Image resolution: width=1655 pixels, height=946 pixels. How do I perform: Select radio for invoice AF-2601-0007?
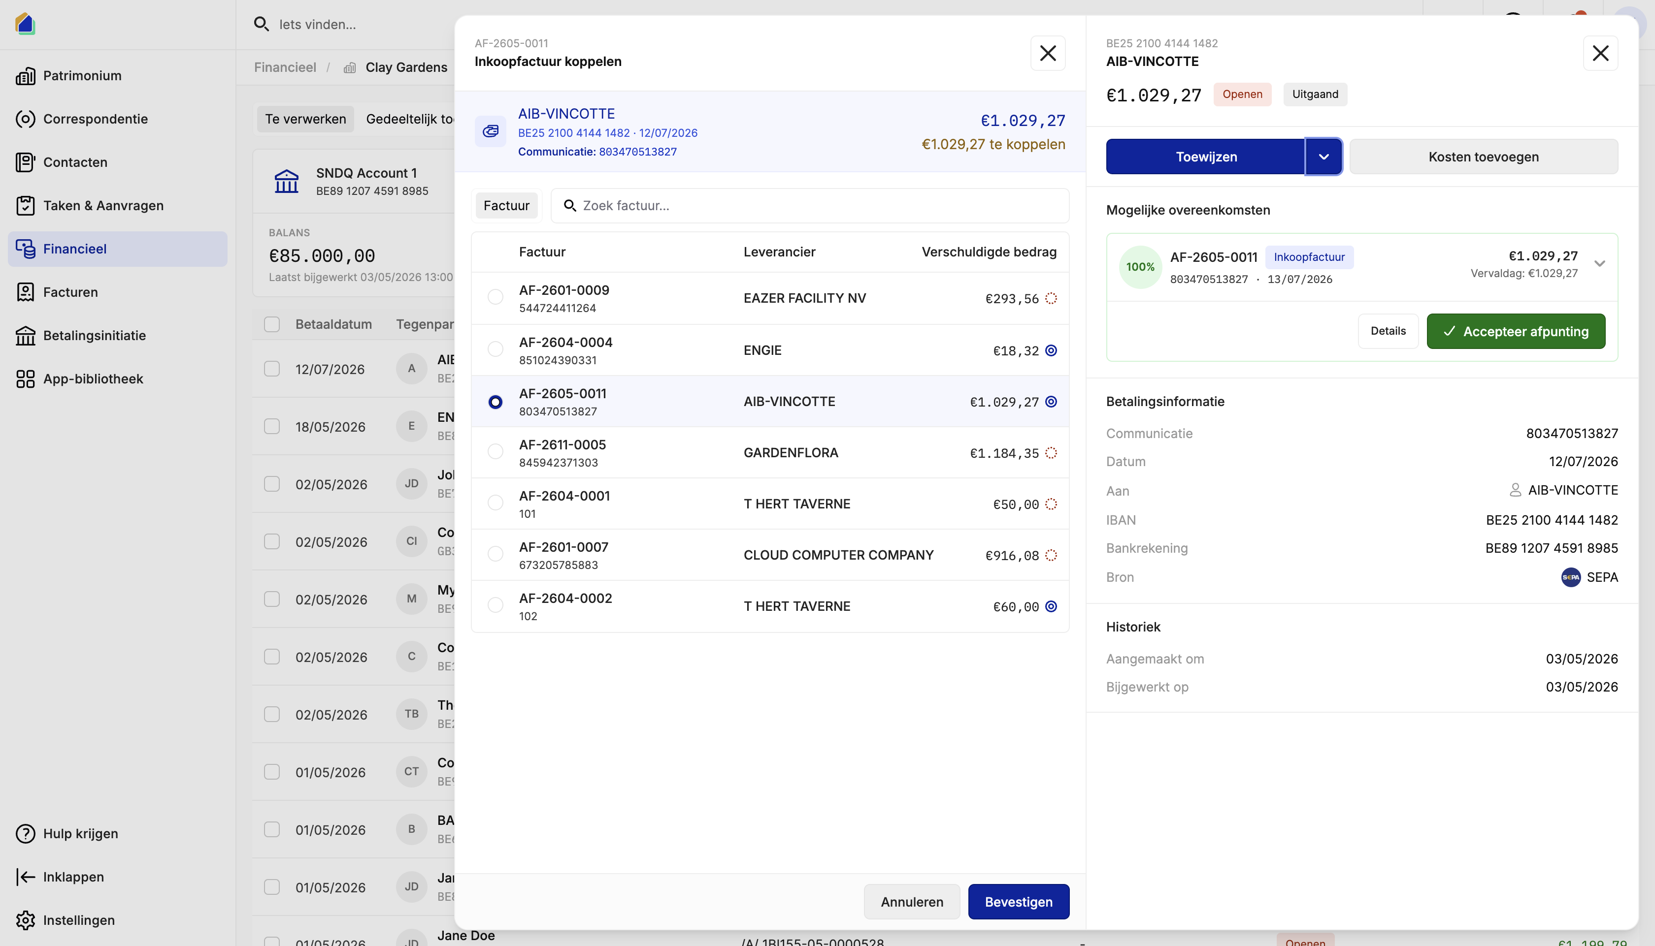coord(496,554)
